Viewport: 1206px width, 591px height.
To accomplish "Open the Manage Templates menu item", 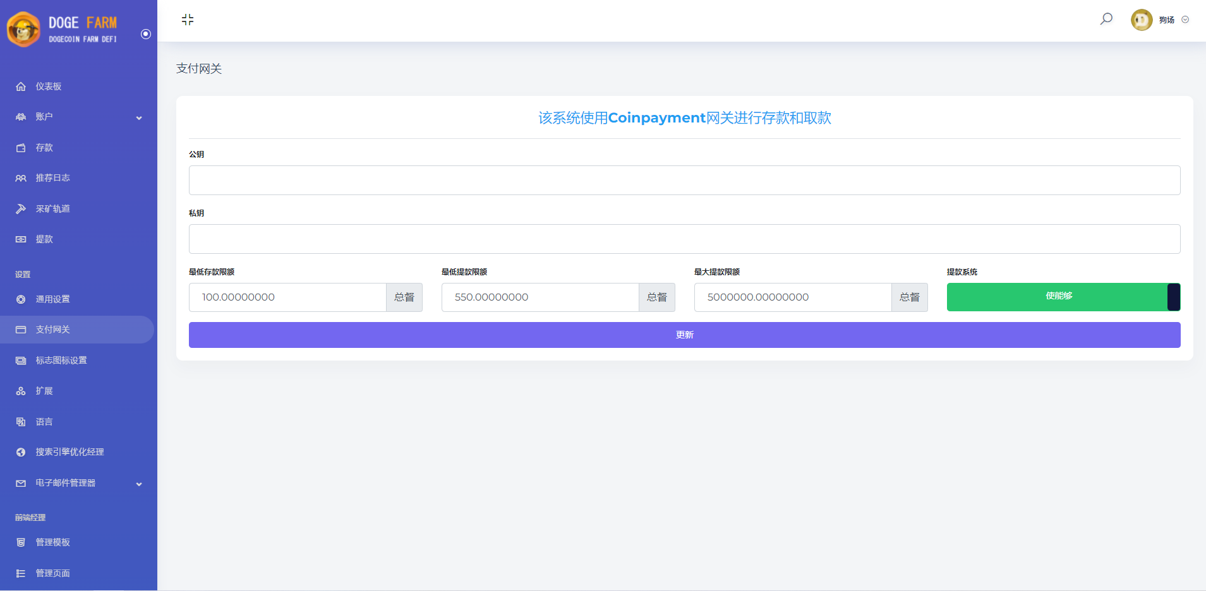I will click(x=53, y=542).
